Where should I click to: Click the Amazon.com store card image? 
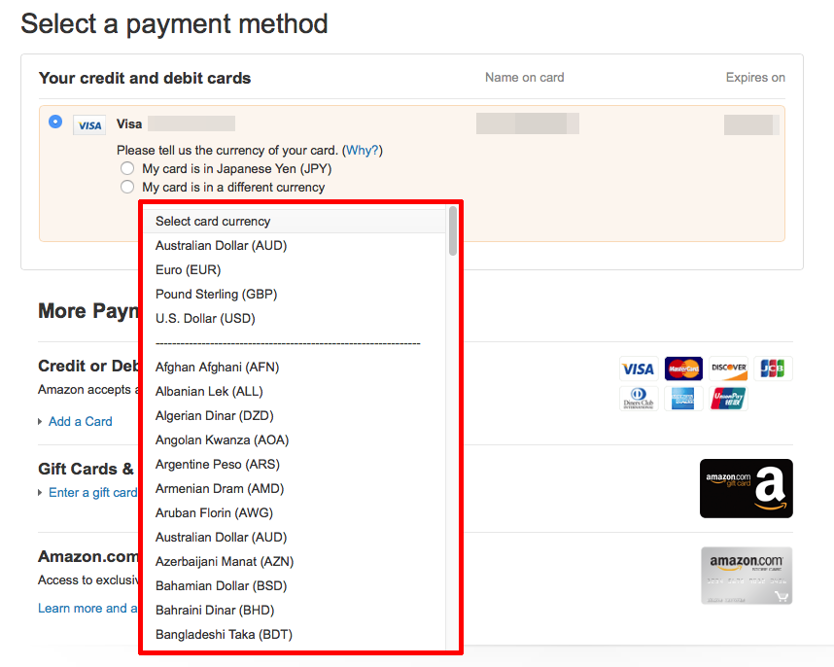coord(747,576)
